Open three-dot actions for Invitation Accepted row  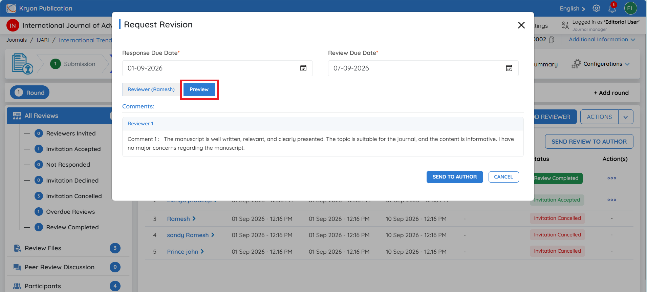[612, 200]
